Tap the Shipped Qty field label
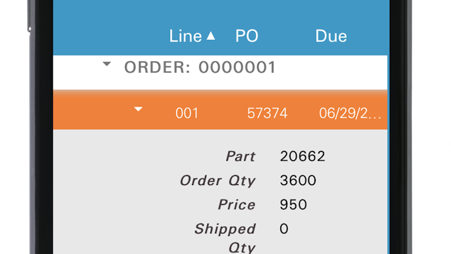The height and width of the screenshot is (254, 451). point(225,238)
